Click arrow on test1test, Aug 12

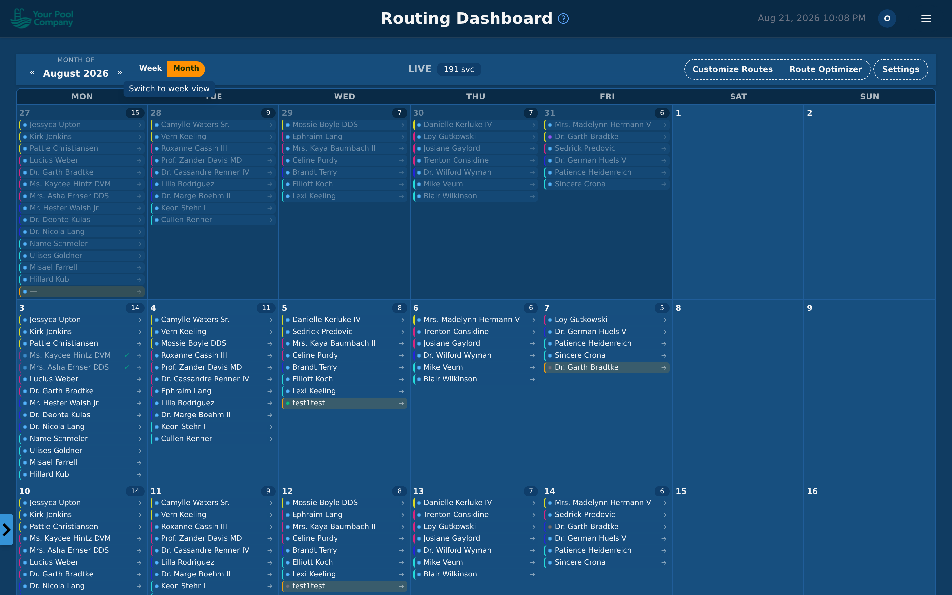tap(401, 586)
